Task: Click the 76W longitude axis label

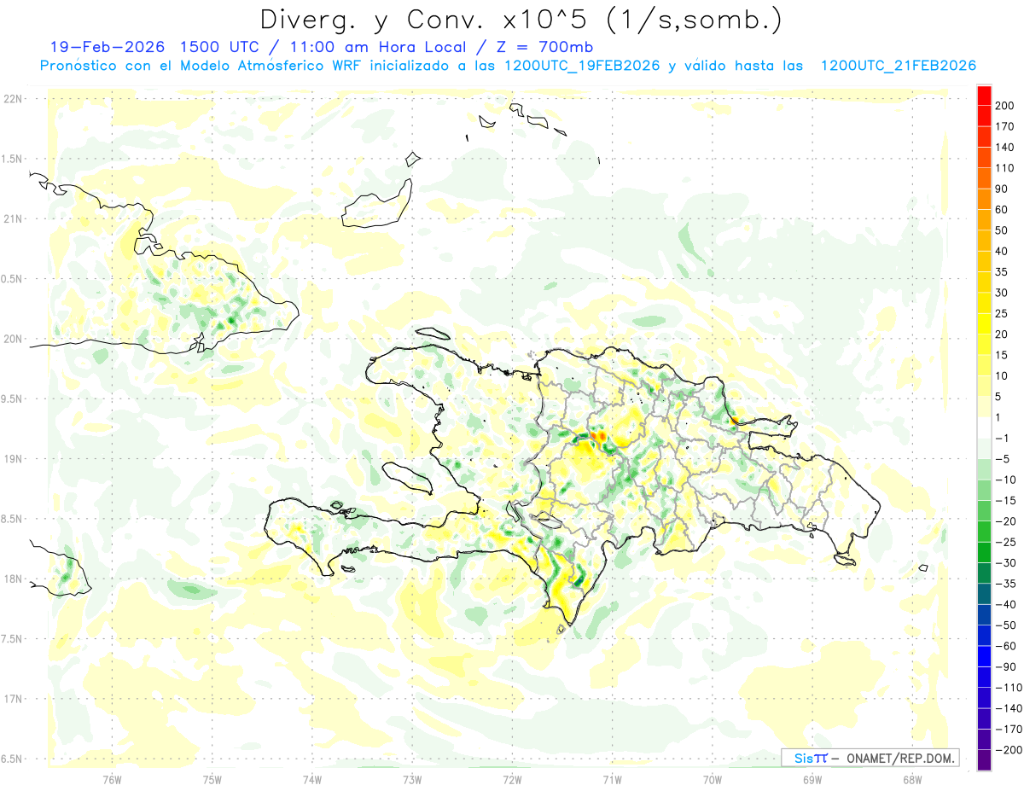Action: 112,778
